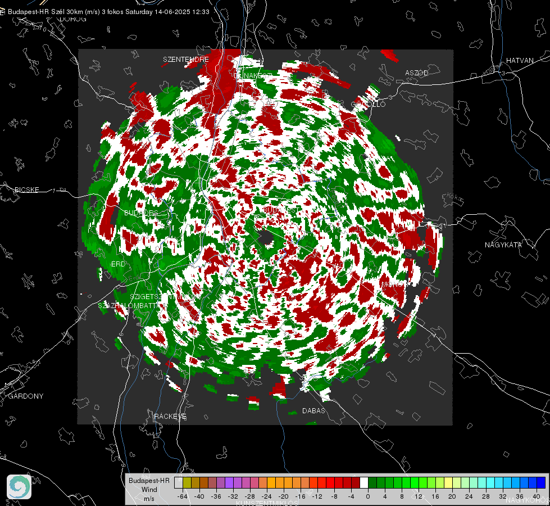Click the '-24' legend value
Screen dimensions: 550x506
click(267, 496)
